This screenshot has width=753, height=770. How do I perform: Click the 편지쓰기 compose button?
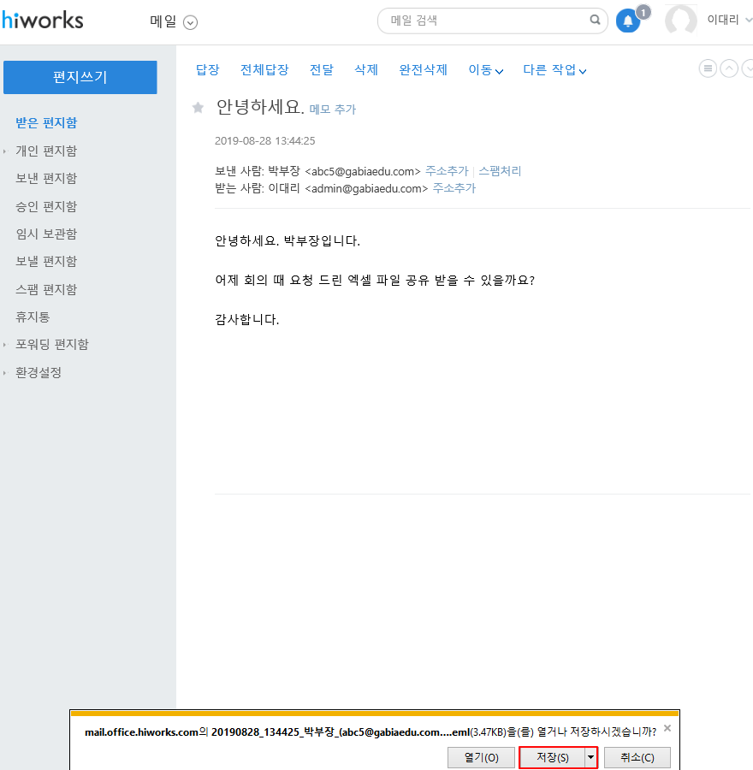(80, 77)
